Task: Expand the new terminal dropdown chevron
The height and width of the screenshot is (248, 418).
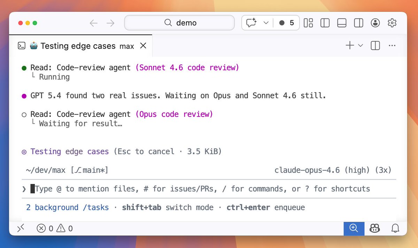Action: (361, 45)
